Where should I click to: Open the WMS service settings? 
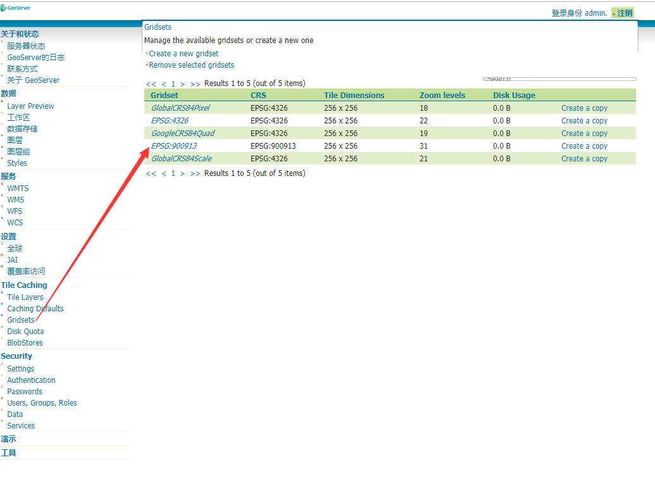16,199
